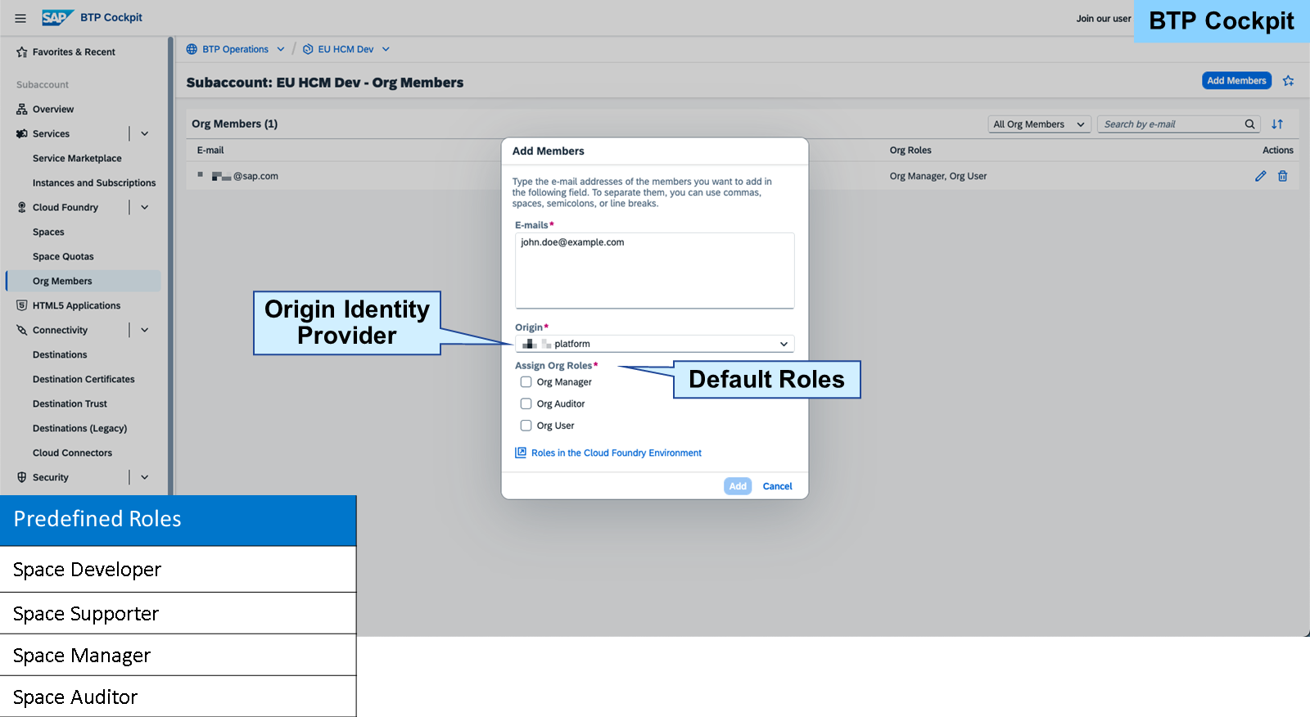Open Roles in the Cloud Foundry Environment link
The height and width of the screenshot is (717, 1310).
point(617,453)
